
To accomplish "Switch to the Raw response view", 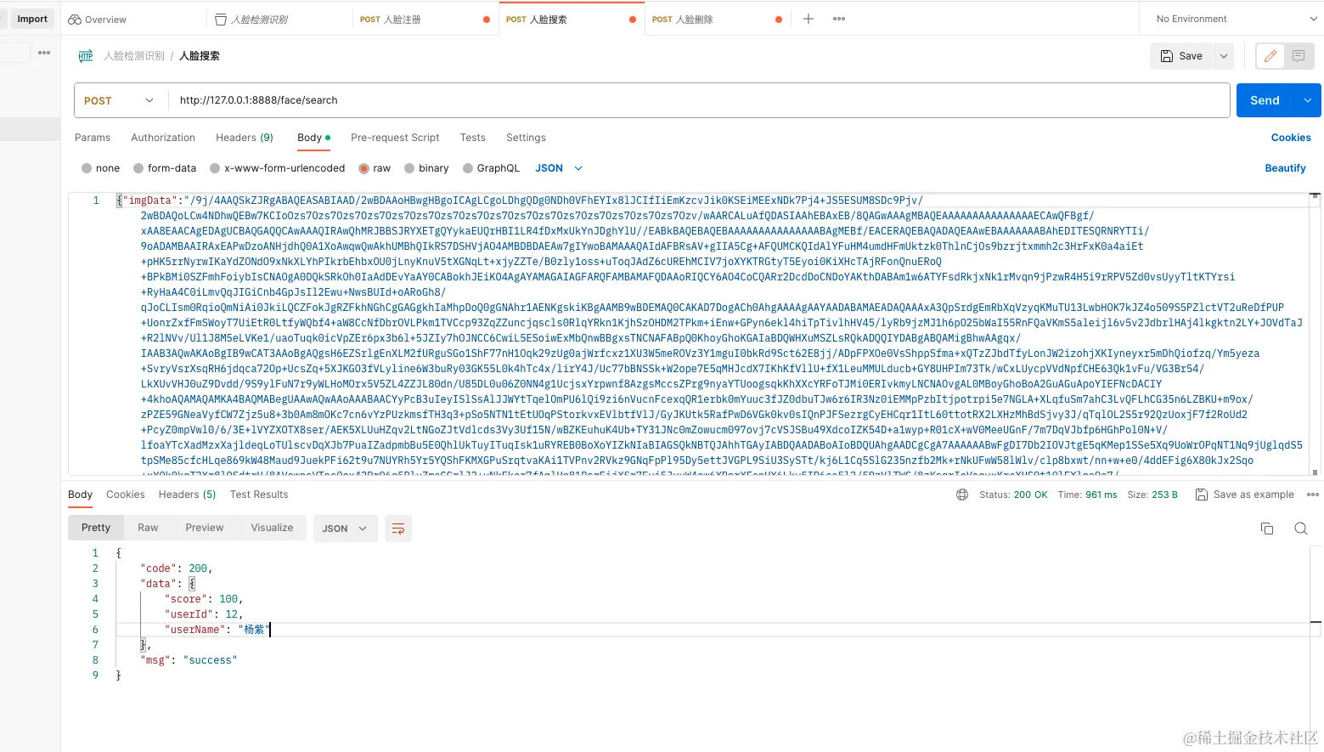I will [148, 528].
